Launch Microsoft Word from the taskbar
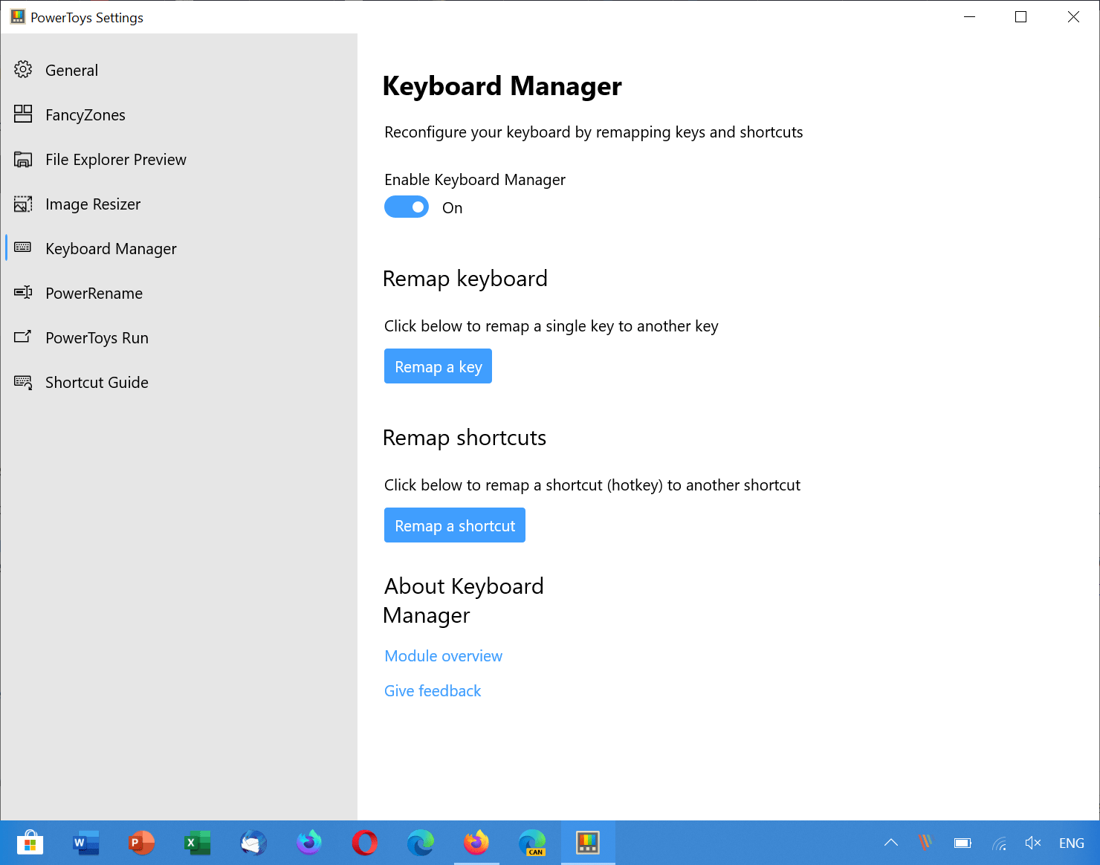 (x=85, y=843)
